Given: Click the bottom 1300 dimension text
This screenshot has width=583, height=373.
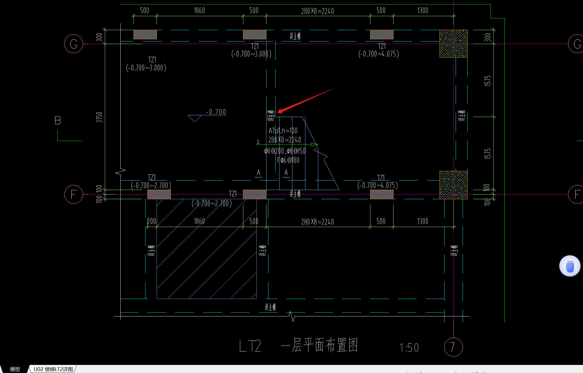Looking at the screenshot, I should tap(422, 221).
